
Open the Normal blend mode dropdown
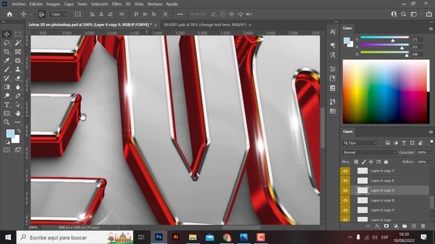[369, 152]
